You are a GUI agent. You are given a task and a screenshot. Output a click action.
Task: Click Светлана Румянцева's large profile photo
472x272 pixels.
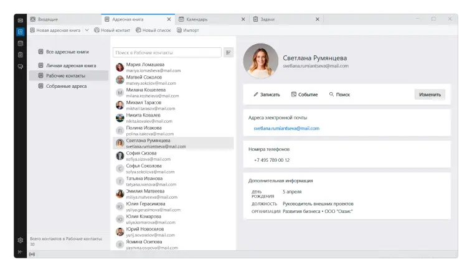point(261,61)
